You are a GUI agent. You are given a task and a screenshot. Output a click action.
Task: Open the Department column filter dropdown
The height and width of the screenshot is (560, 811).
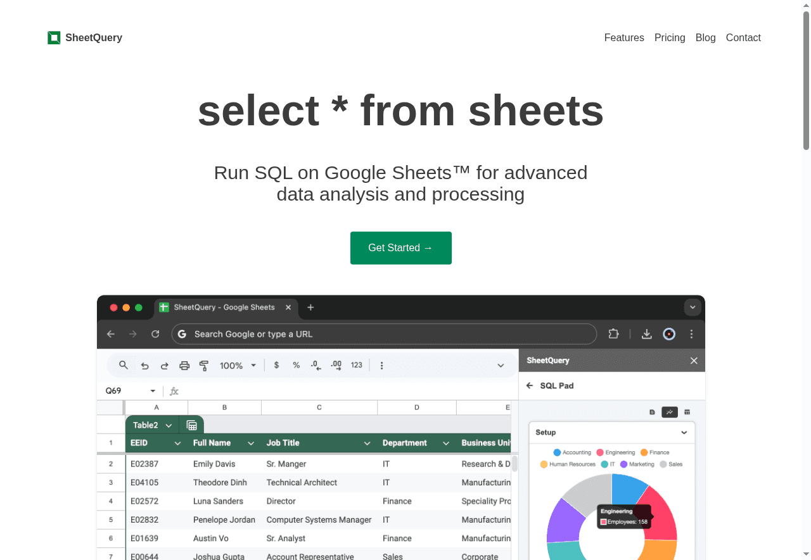coord(446,444)
